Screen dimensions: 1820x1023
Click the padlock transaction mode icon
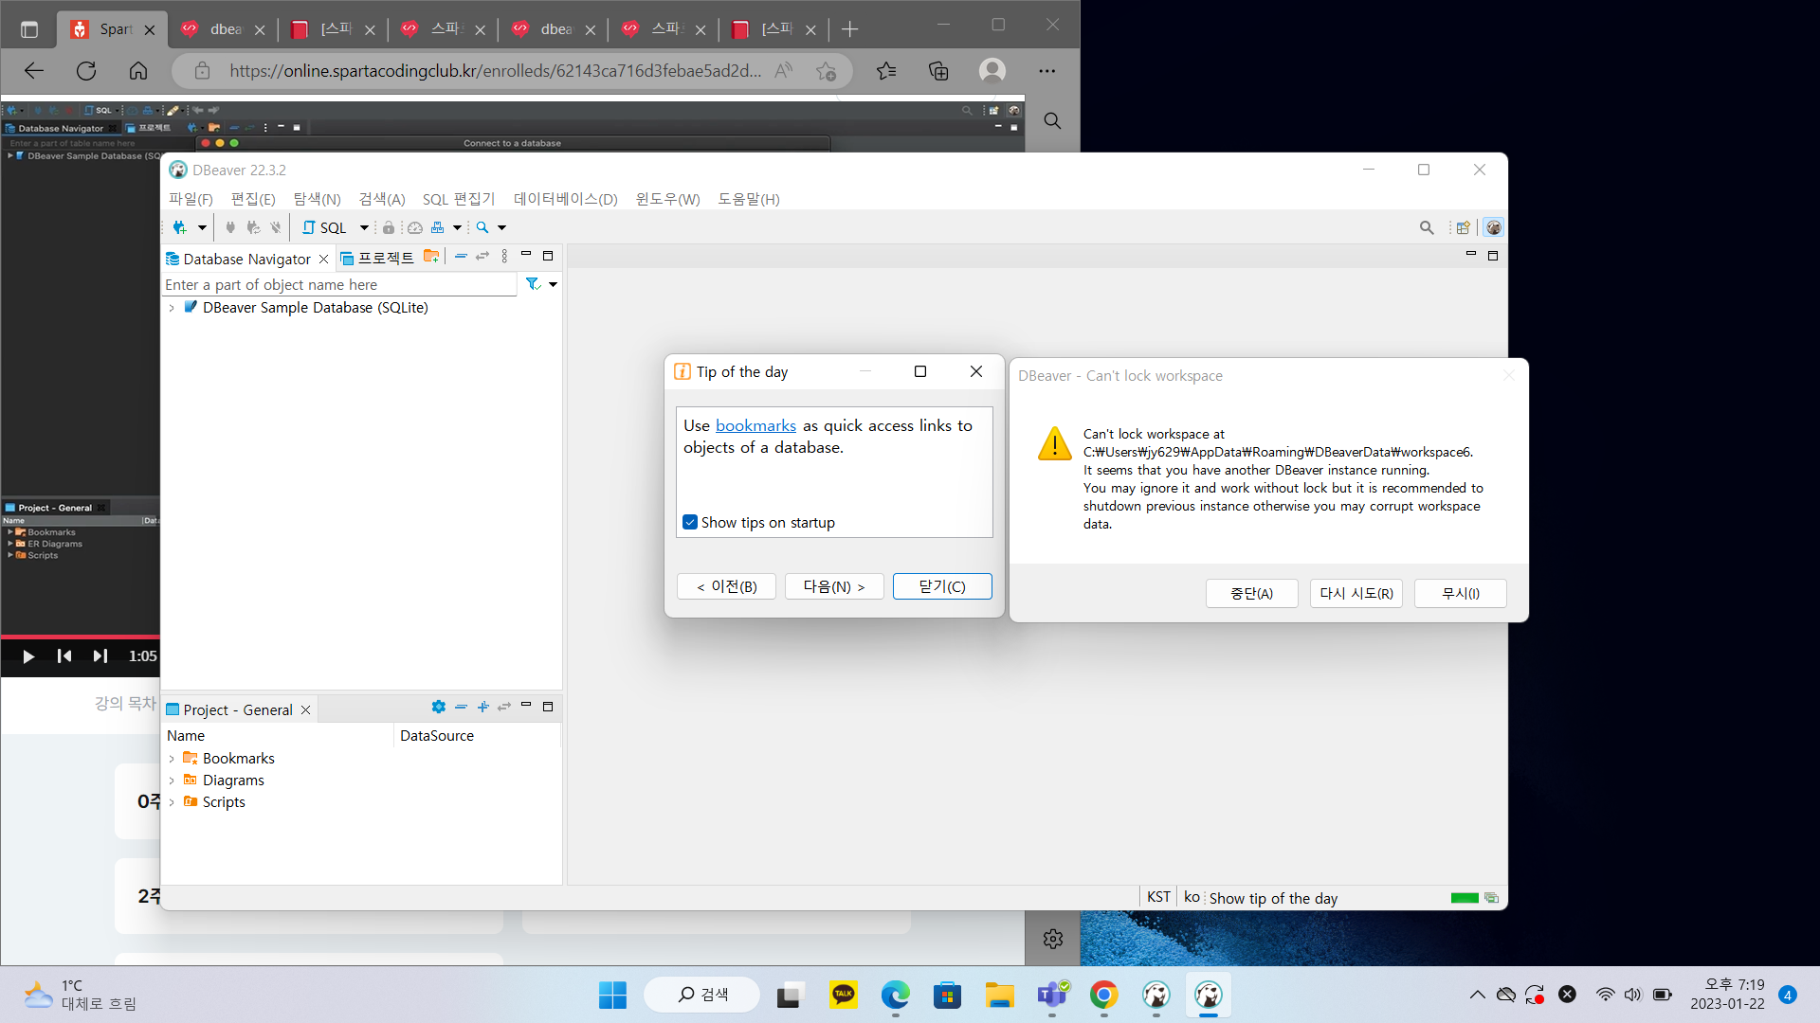(389, 227)
